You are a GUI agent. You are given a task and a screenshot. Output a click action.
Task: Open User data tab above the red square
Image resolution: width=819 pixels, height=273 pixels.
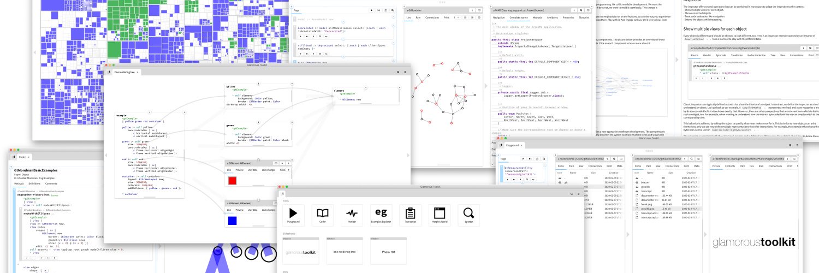(252, 170)
